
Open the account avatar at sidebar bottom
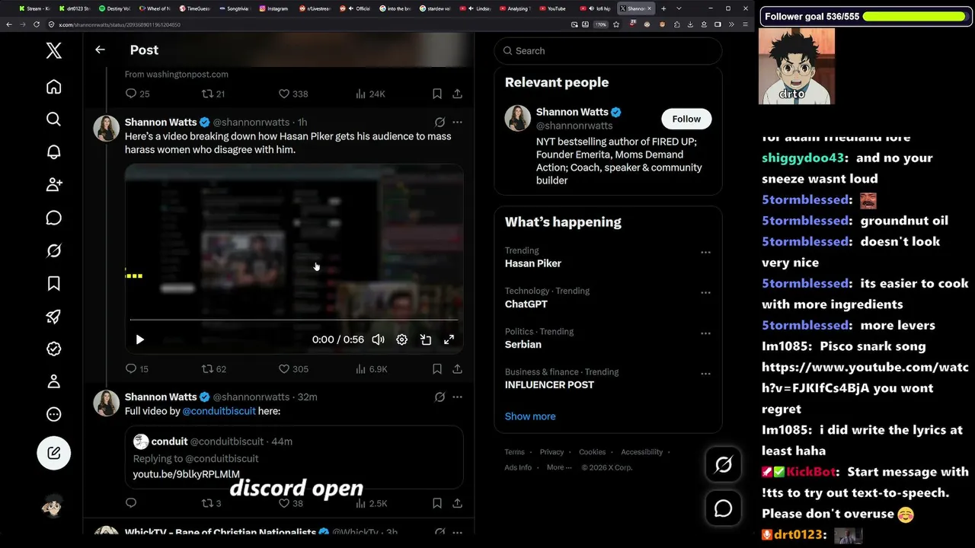53,506
